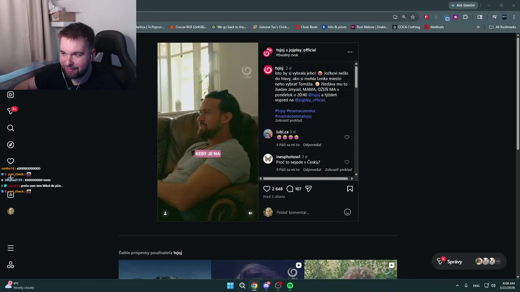Open the first thumbnail under Ďalšie príspevky
This screenshot has height=292, width=520.
pyautogui.click(x=165, y=270)
